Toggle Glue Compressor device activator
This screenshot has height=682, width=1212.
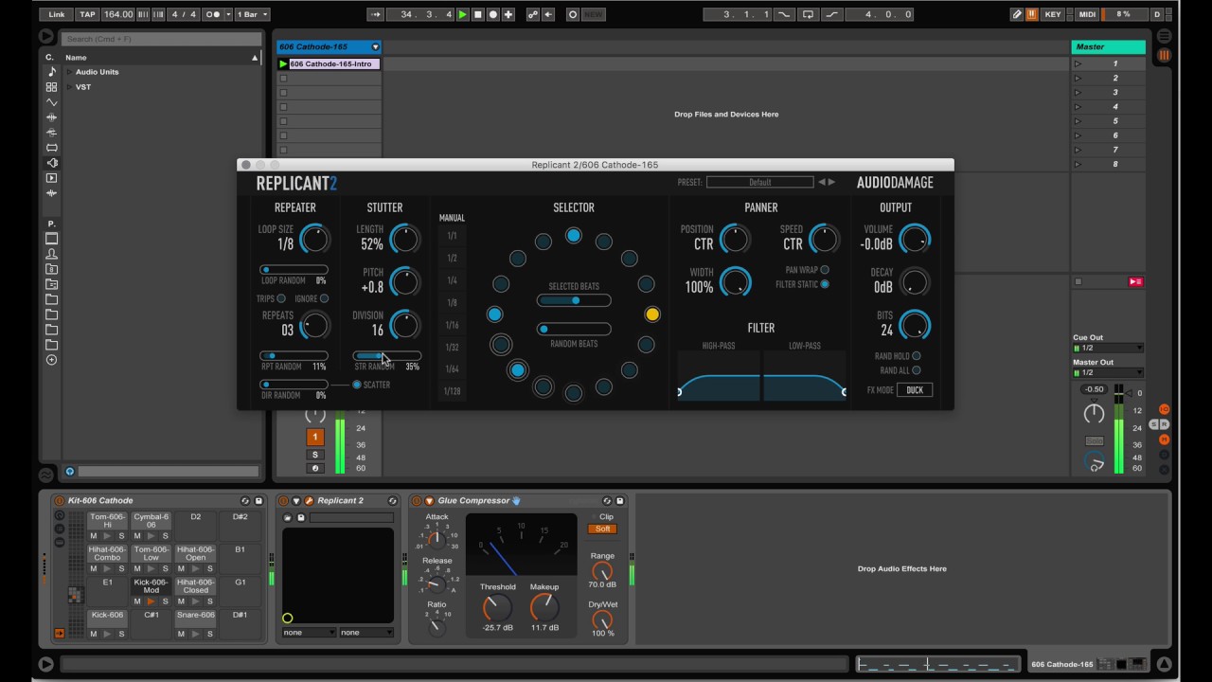417,500
